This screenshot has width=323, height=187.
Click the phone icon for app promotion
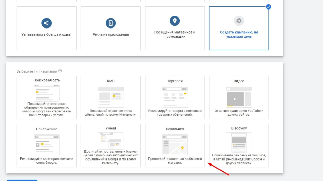tap(111, 23)
